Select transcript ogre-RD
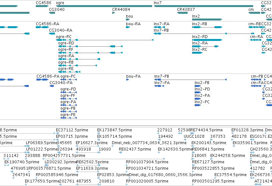Viewport: 272px width, 186px height. [90, 46]
